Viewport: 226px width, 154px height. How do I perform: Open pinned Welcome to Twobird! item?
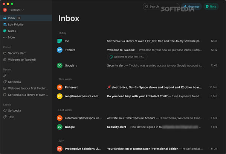(22, 60)
